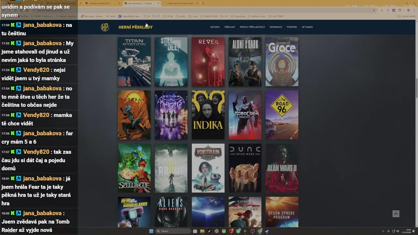The width and height of the screenshot is (418, 235).
Task: Switch to the Češtiny do her browser tab
Action: pos(180,3)
